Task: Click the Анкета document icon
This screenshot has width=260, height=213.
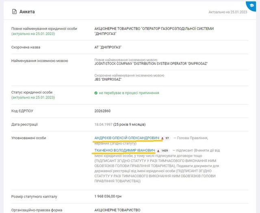Action: point(14,12)
